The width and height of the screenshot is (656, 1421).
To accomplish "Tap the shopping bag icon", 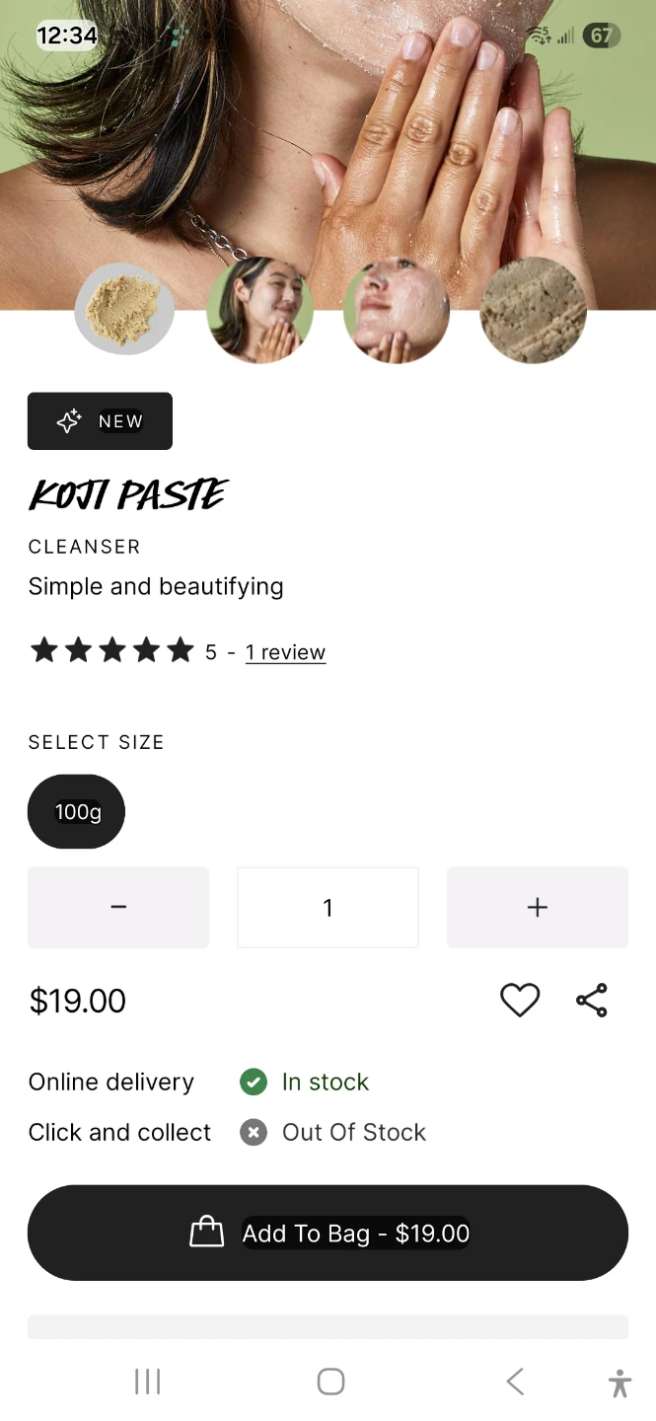I will coord(207,1233).
